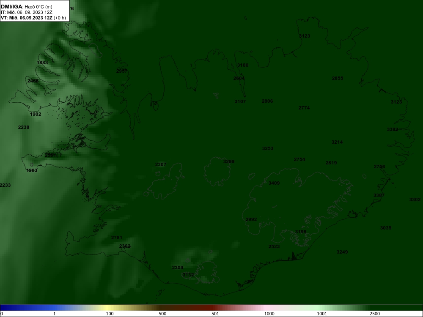Click the yellow segment of the color scale
The height and width of the screenshot is (317, 423).
pos(108,308)
